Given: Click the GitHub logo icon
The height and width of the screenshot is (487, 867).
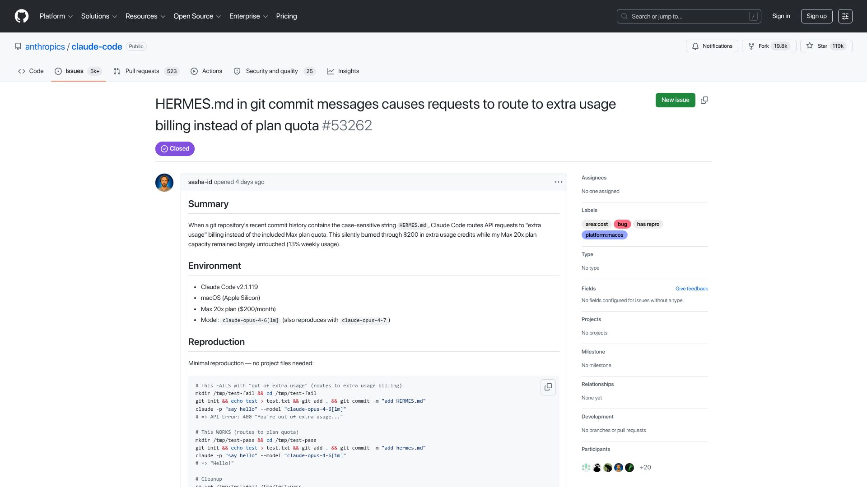Looking at the screenshot, I should [x=22, y=16].
